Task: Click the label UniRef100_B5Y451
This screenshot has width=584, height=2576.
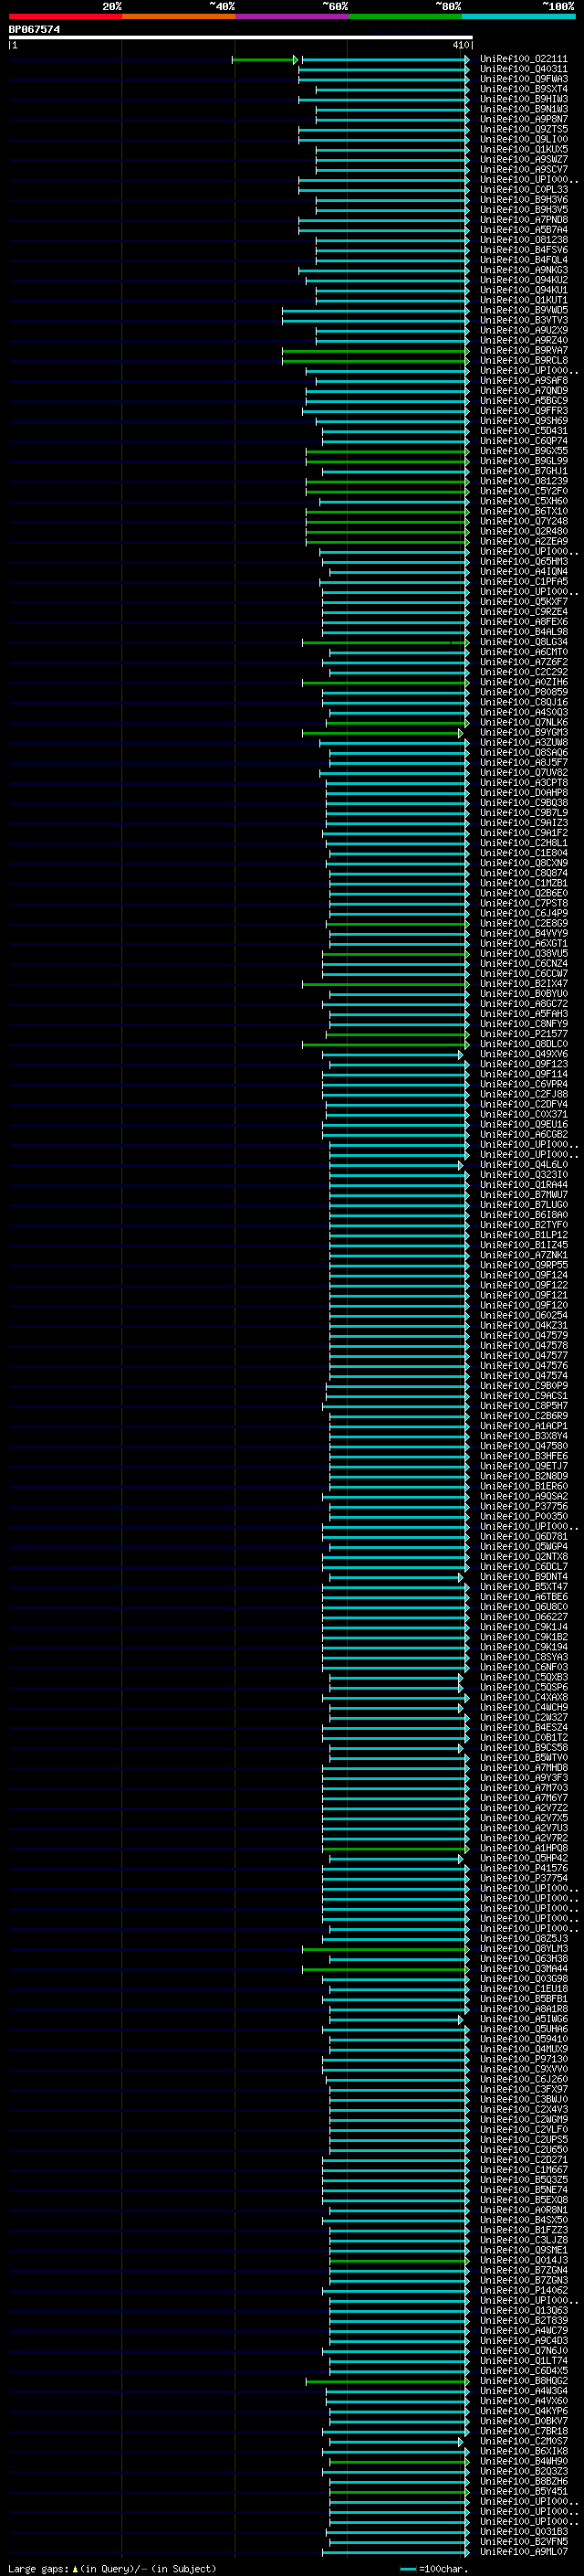Action: coord(524,2491)
